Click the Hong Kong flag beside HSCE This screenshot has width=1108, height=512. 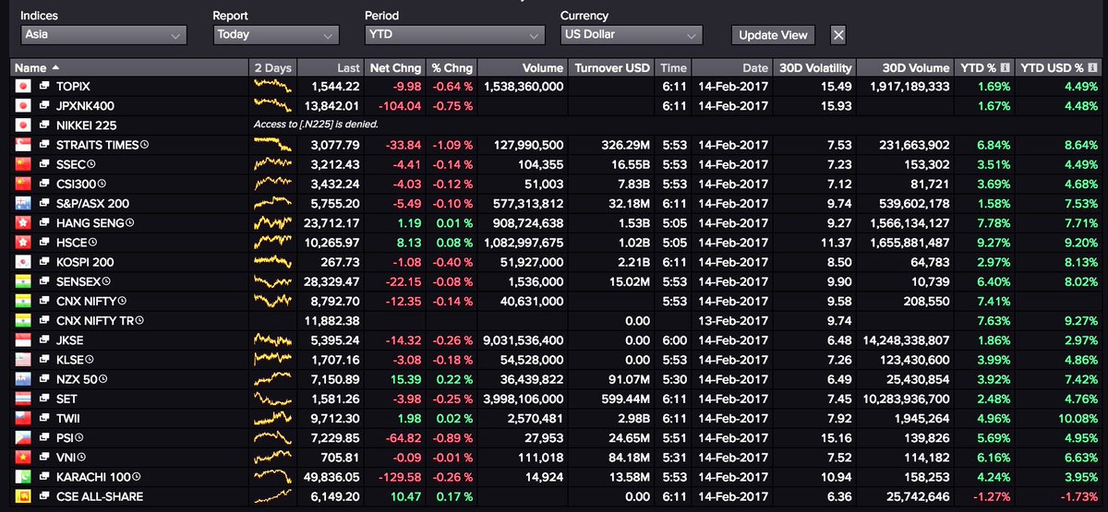pos(24,243)
